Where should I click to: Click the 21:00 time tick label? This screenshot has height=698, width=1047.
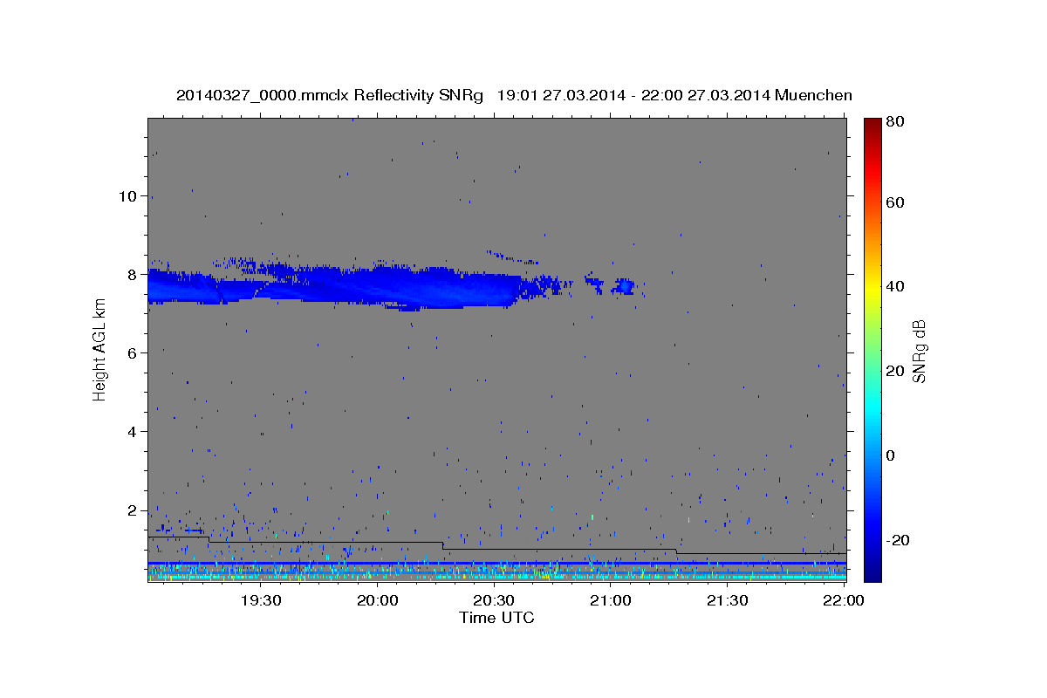pyautogui.click(x=611, y=600)
